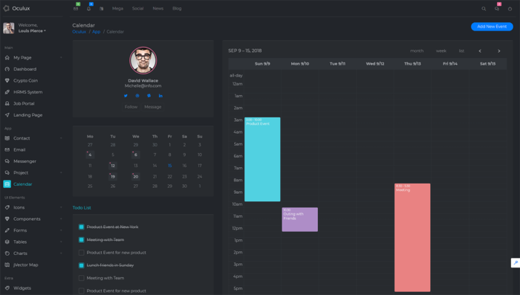Follow the Oculux breadcrumb link

click(x=79, y=31)
